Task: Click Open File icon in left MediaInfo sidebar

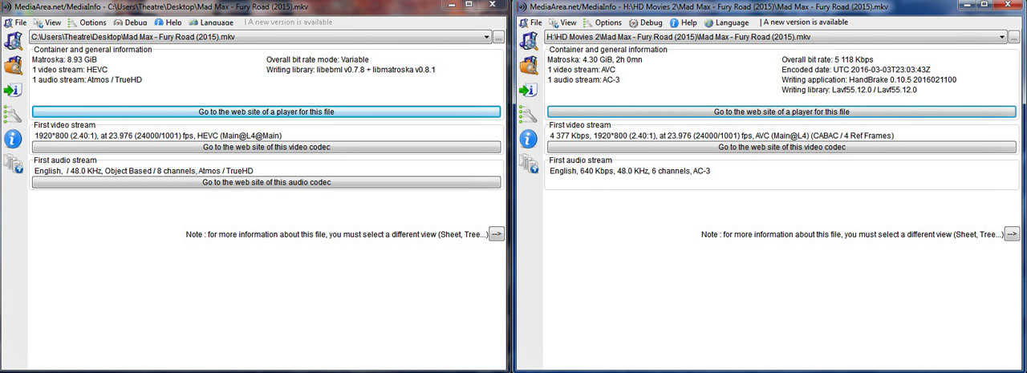Action: click(x=13, y=42)
